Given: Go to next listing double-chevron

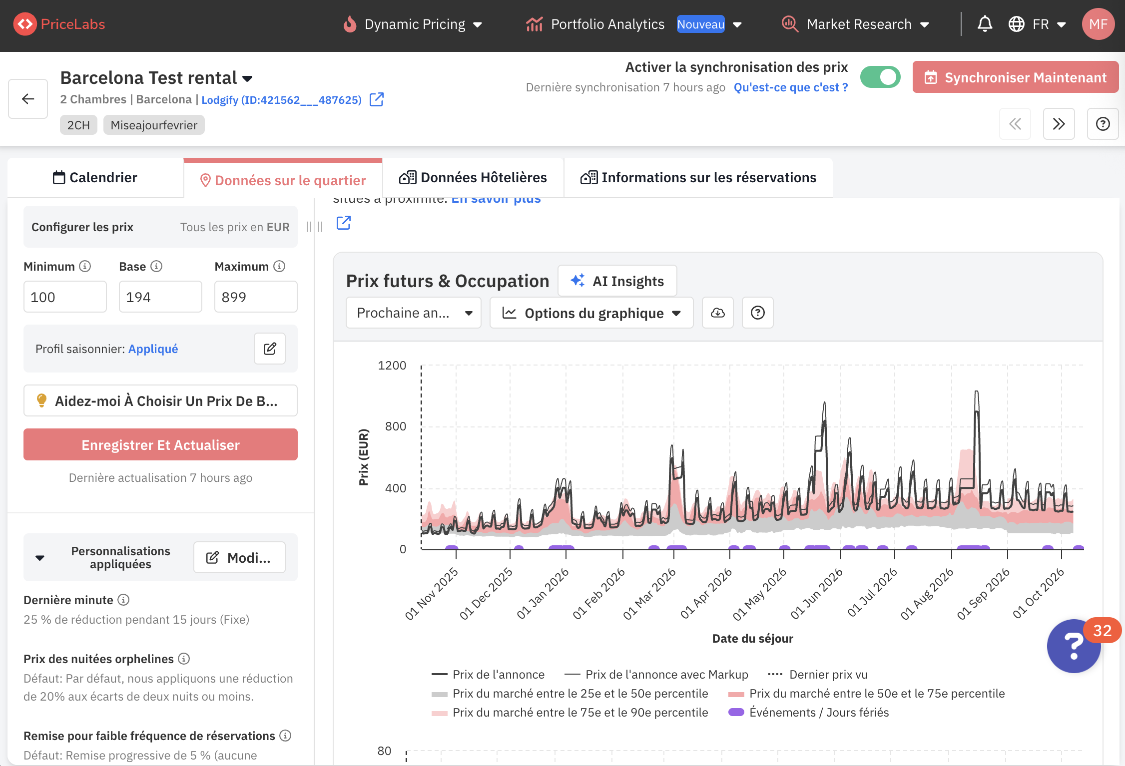Looking at the screenshot, I should [1059, 124].
